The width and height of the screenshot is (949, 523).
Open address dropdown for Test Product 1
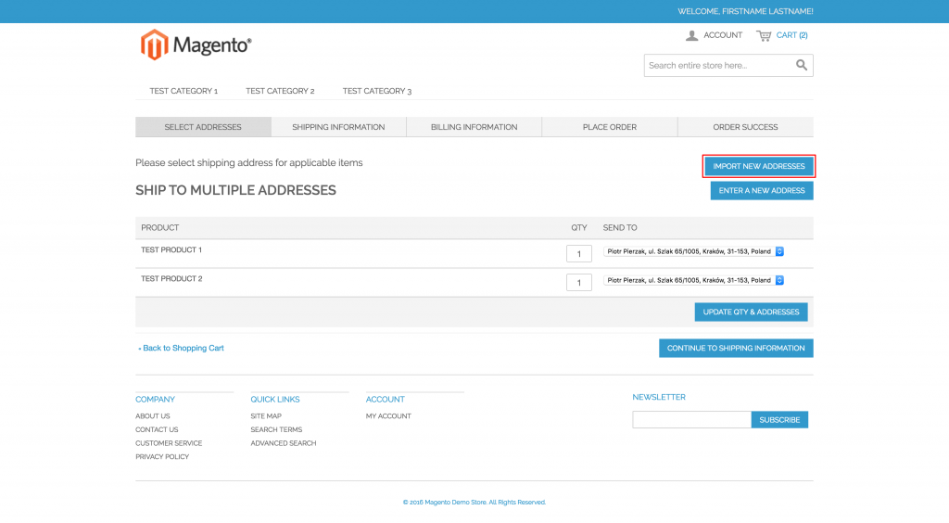pos(694,251)
